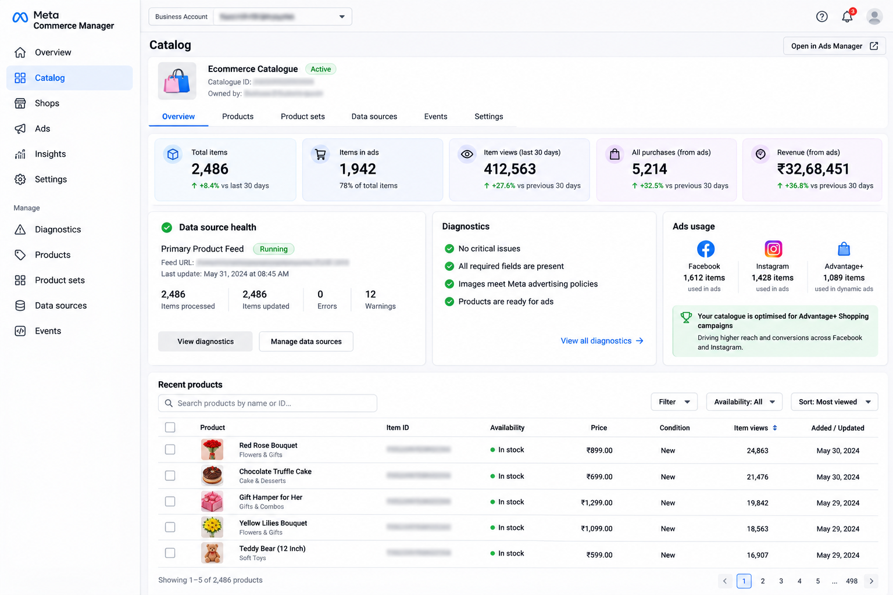Open the Red Rose Bouquet thumbnail
The height and width of the screenshot is (595, 893).
point(212,450)
